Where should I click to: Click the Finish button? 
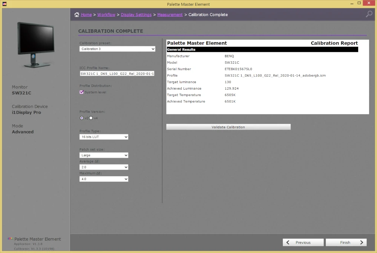[346, 242]
